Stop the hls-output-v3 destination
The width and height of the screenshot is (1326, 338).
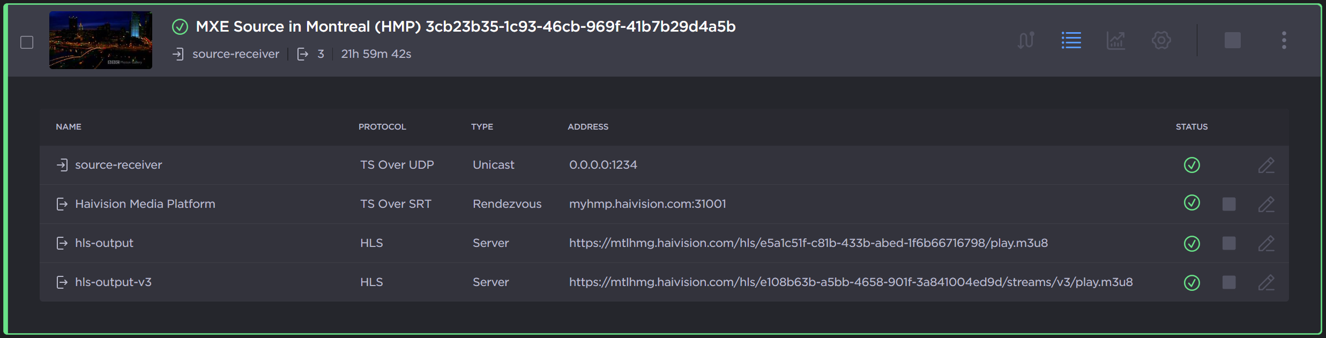coord(1229,282)
